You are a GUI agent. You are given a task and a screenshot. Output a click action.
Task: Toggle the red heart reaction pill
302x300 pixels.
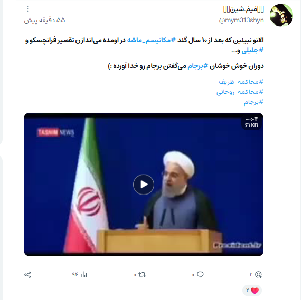click(252, 291)
